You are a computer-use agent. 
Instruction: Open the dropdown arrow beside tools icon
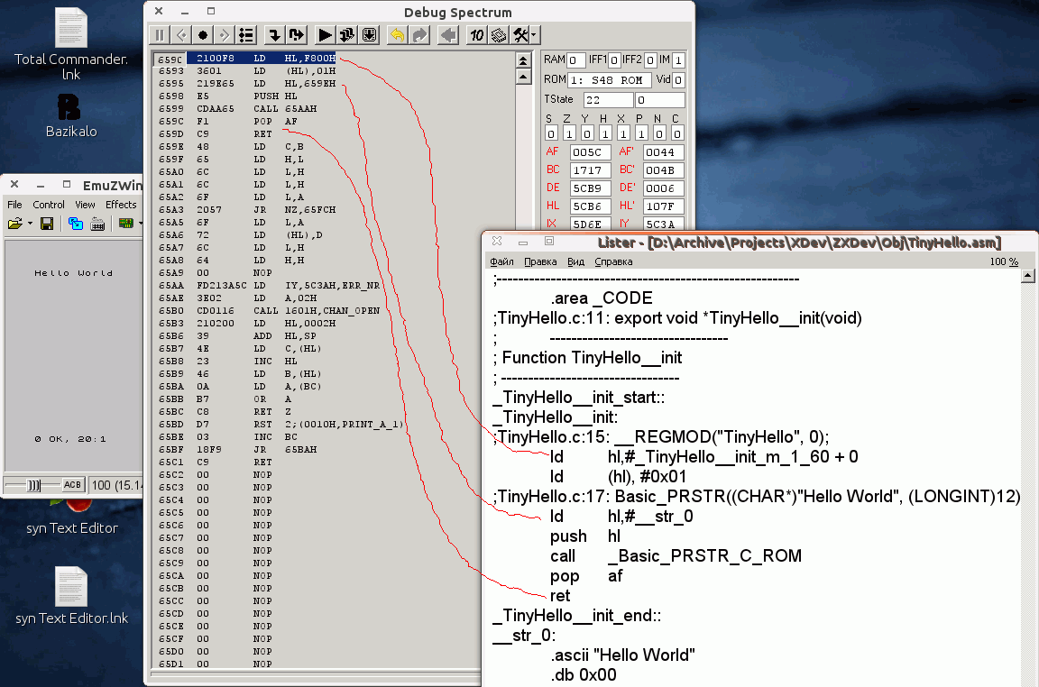[534, 35]
